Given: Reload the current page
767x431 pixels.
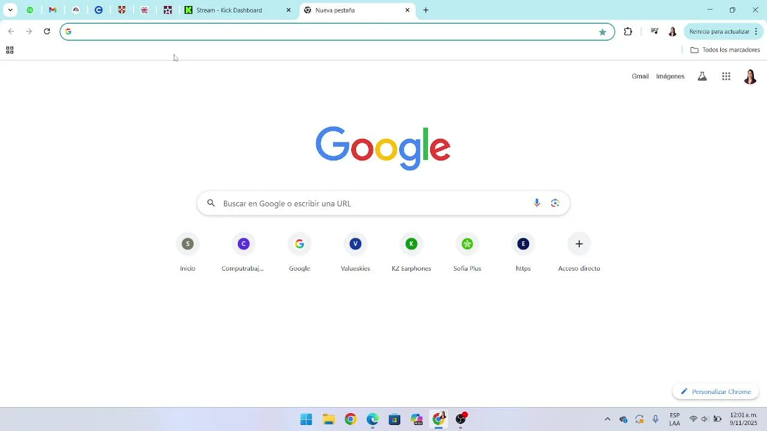Looking at the screenshot, I should click(x=47, y=32).
